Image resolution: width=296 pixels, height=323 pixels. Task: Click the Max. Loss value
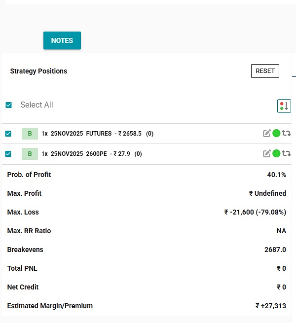coord(255,212)
